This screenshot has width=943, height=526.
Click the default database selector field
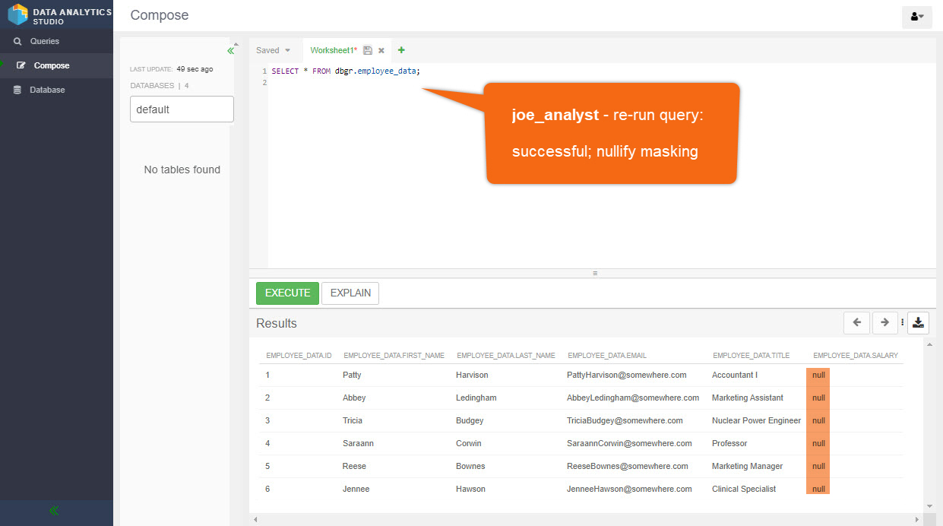182,109
